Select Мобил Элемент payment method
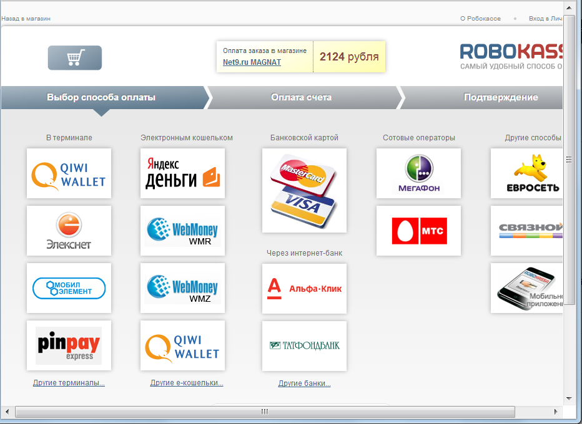 click(69, 288)
